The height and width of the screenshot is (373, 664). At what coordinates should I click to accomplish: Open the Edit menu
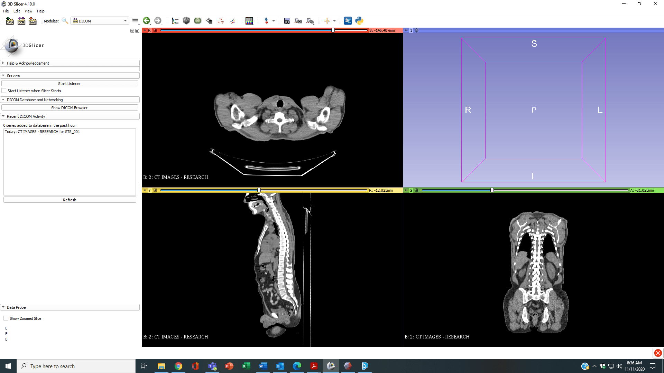point(17,11)
